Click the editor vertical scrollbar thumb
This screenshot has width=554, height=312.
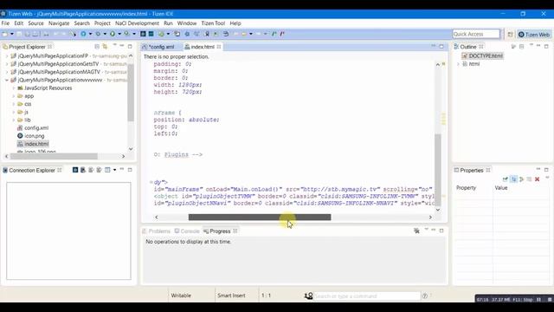438,170
